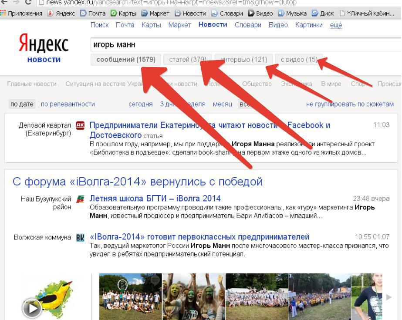Click the 23:48 вчера timestamp

[x=371, y=199]
